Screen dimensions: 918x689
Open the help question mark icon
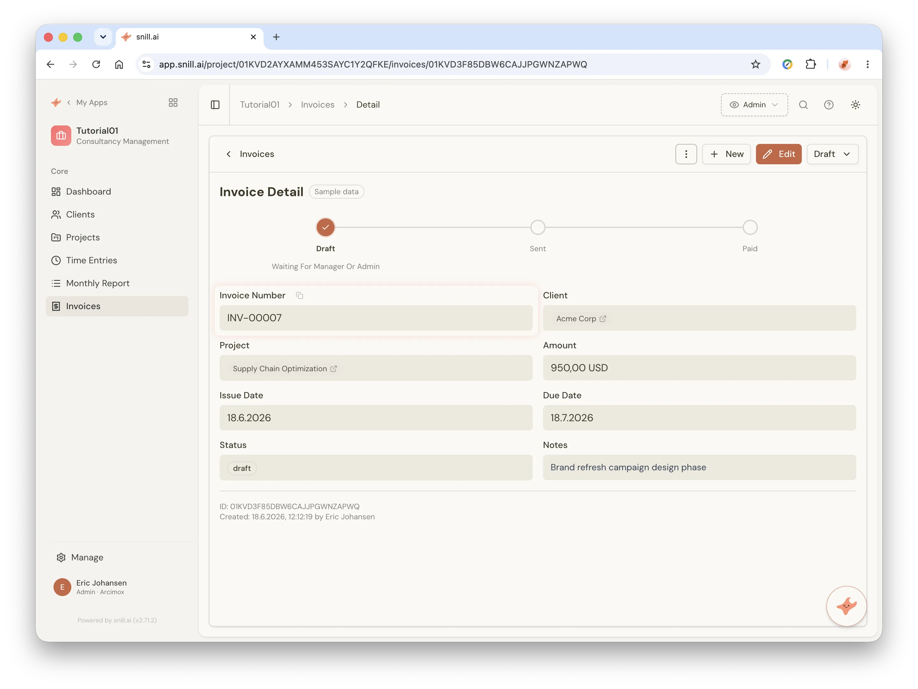[829, 105]
